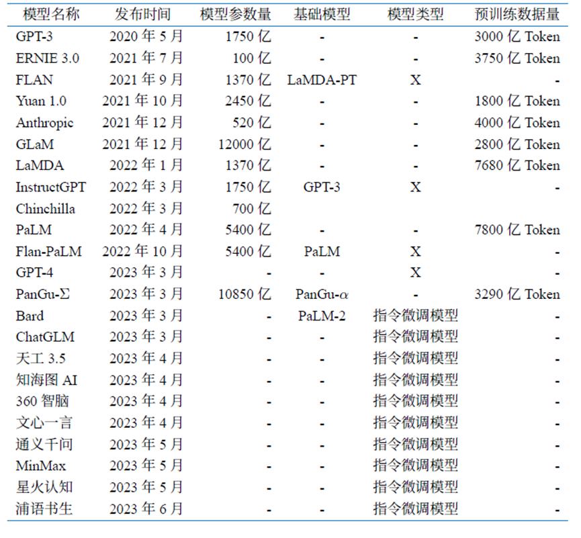
Task: Select the GPT-3 model name cell
Action: point(34,37)
